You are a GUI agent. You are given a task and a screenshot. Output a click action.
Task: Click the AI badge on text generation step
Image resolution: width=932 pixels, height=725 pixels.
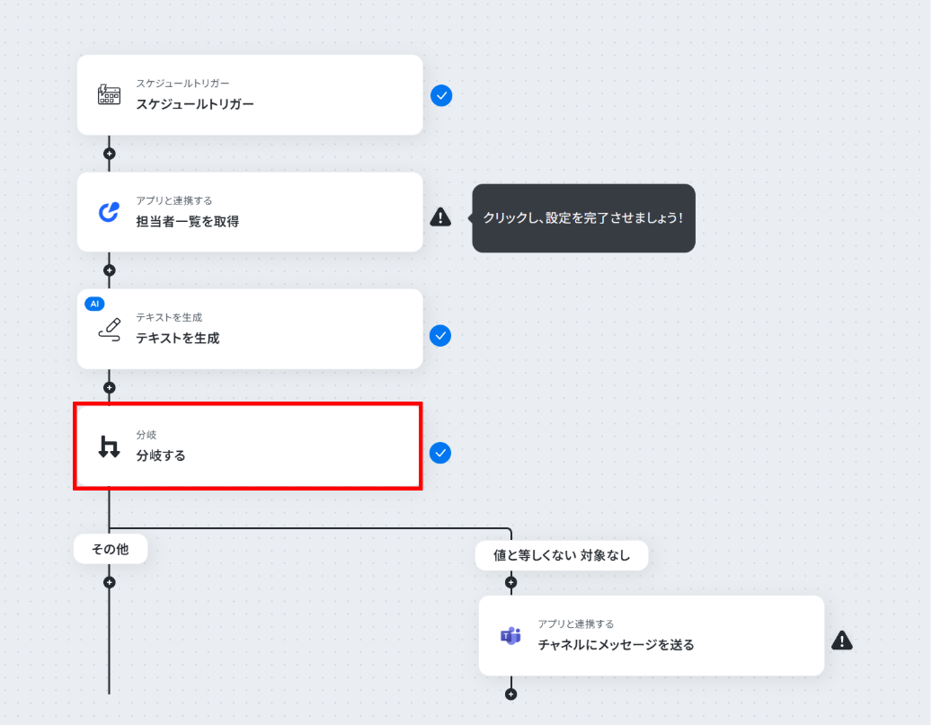pyautogui.click(x=94, y=304)
